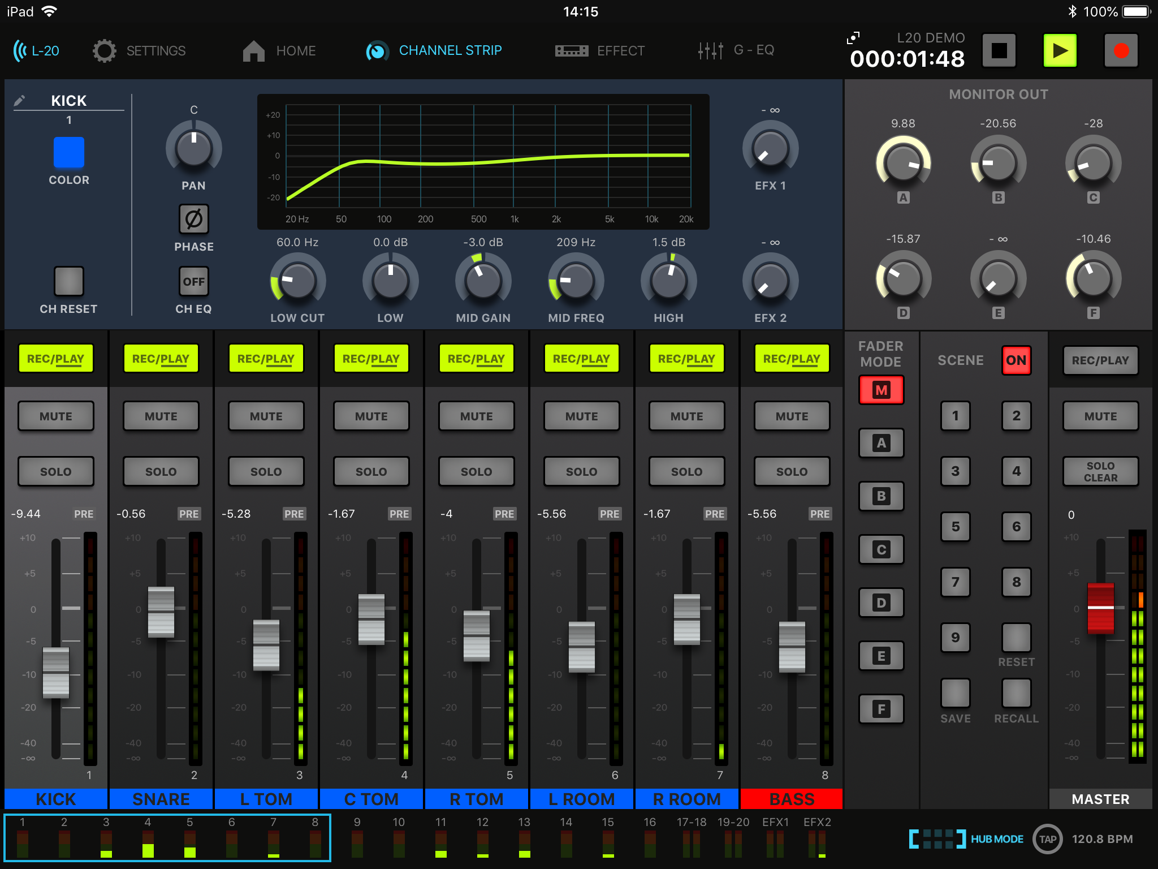Click the pencil icon beside KICK name
The width and height of the screenshot is (1158, 869).
pyautogui.click(x=20, y=101)
